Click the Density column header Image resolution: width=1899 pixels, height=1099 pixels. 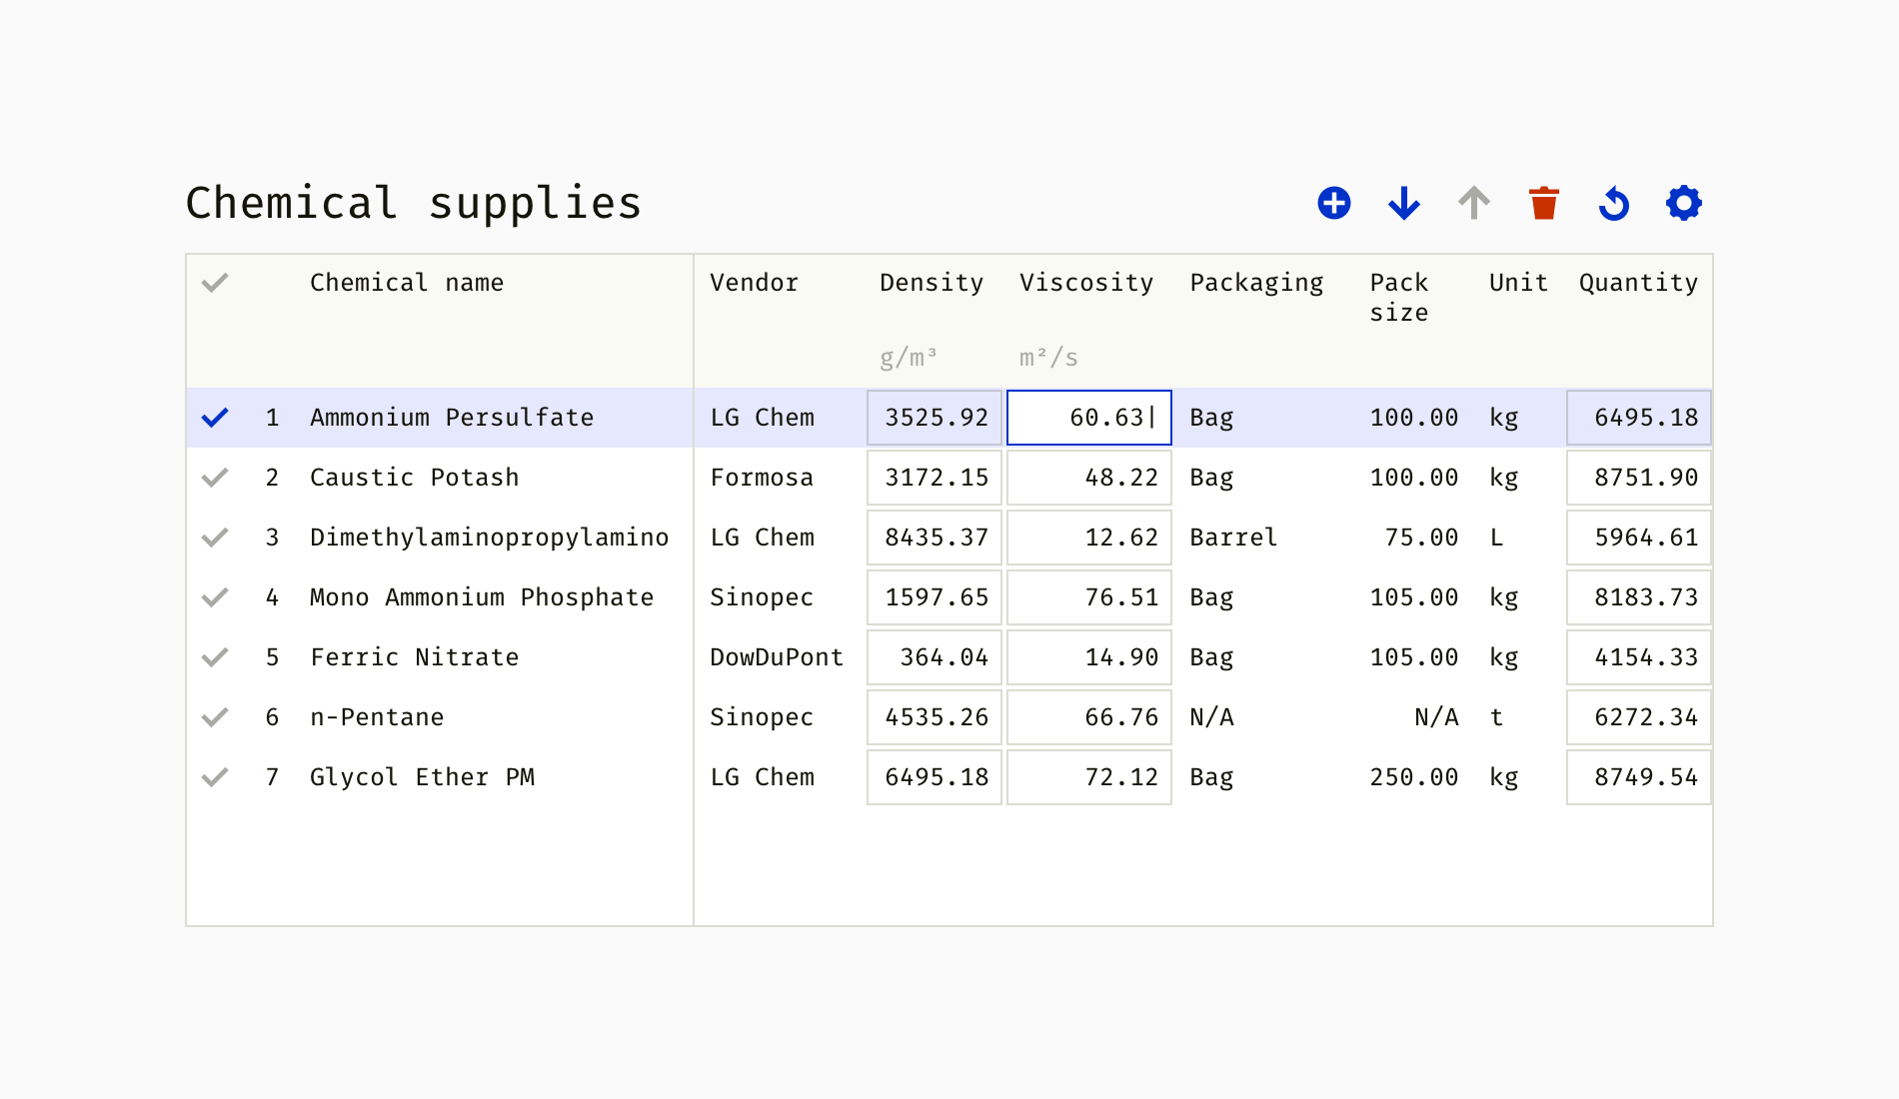(931, 283)
